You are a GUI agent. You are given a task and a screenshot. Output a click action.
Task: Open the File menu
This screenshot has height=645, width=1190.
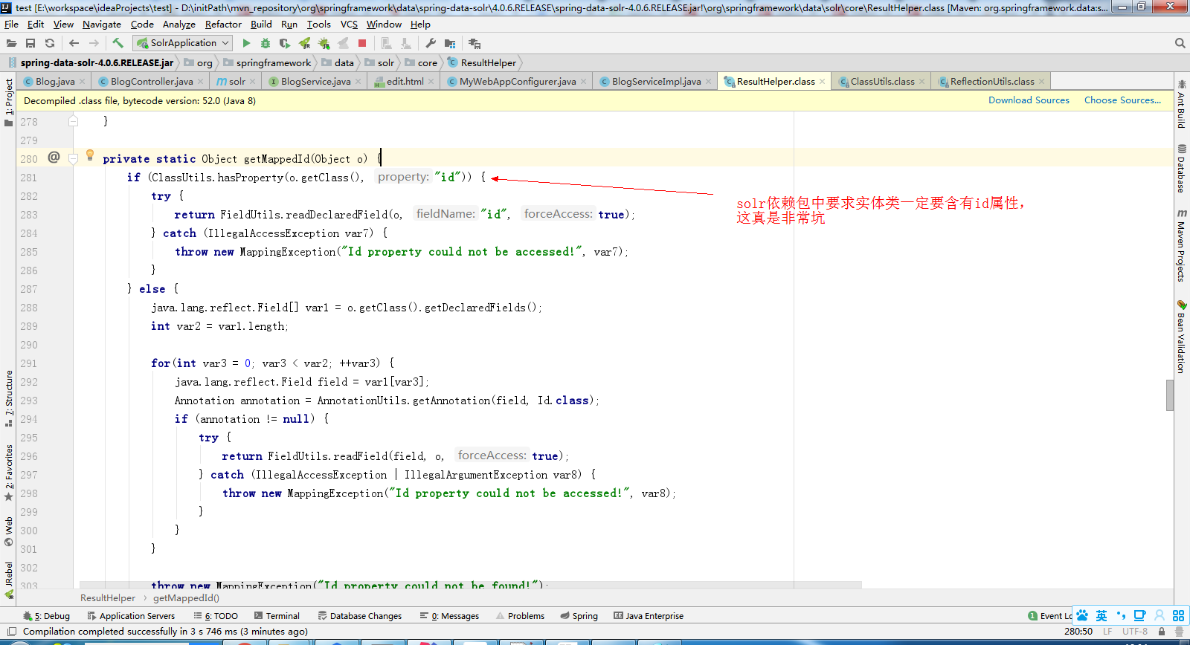click(11, 25)
